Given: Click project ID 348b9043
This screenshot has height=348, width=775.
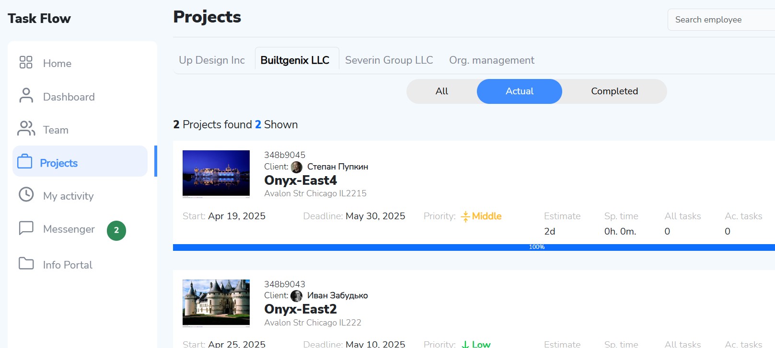Looking at the screenshot, I should (285, 284).
